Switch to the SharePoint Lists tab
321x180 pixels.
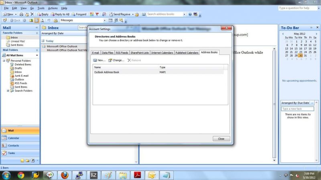click(140, 53)
